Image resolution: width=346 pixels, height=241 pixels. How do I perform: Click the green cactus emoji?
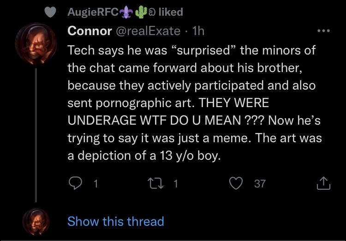point(141,12)
